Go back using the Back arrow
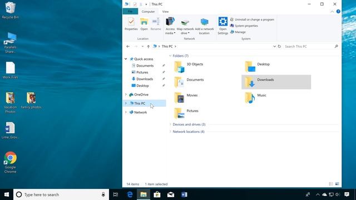The image size is (356, 200). tap(128, 46)
